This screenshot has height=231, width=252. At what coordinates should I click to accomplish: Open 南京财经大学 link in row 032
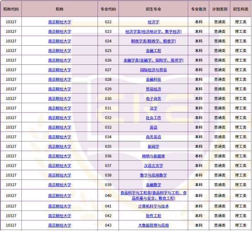coord(59,118)
